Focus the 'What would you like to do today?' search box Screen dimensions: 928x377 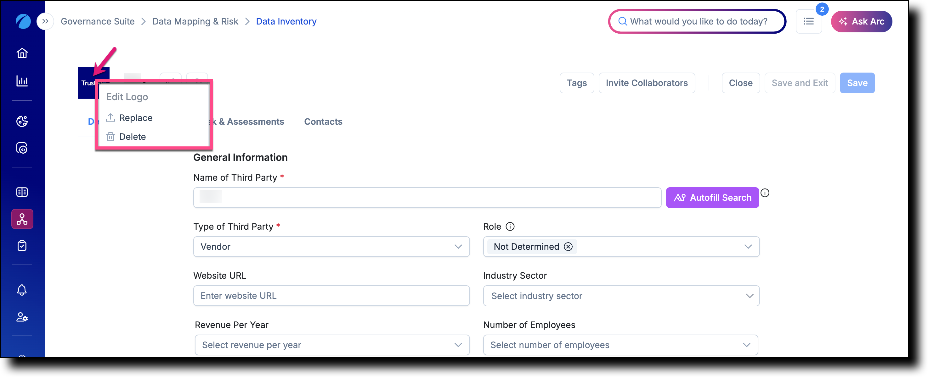point(697,21)
